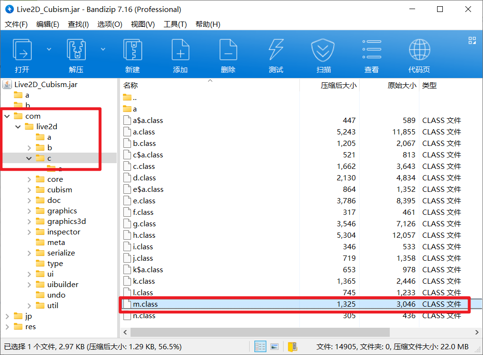Click the yellow archive icon in status bar

click(x=292, y=347)
